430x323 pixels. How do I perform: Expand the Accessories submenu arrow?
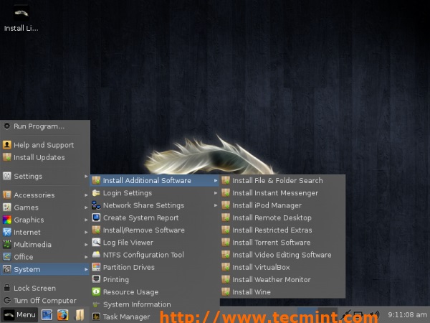click(86, 195)
